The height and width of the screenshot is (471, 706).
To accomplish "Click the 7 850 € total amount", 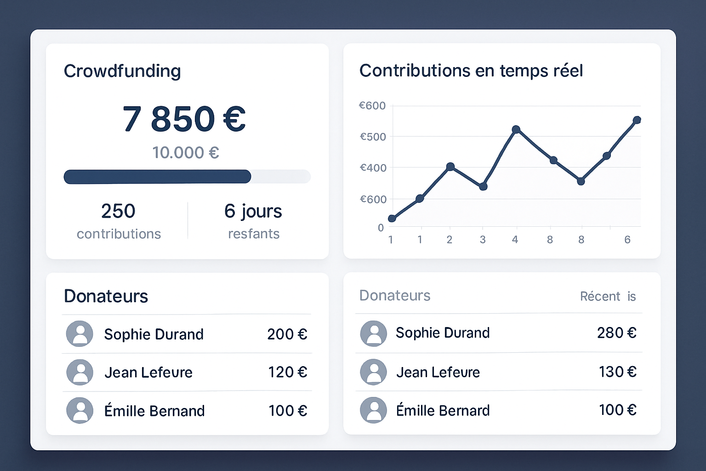I will pos(185,119).
